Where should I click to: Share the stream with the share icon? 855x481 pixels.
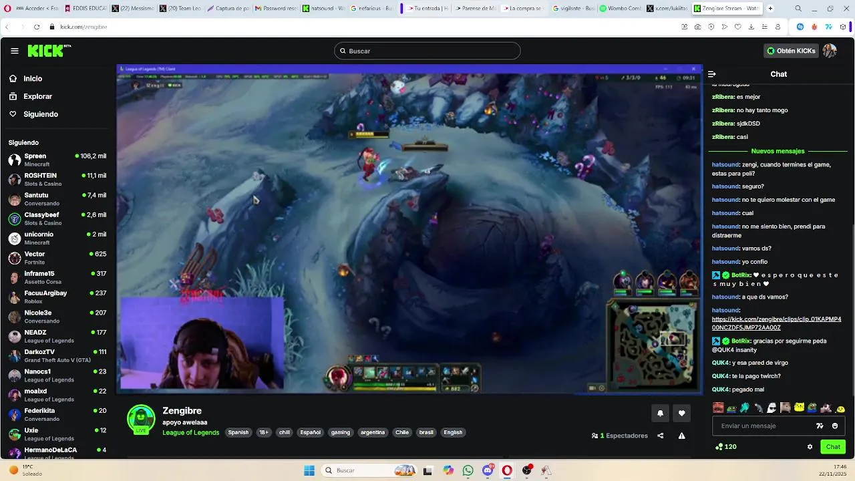tap(661, 436)
